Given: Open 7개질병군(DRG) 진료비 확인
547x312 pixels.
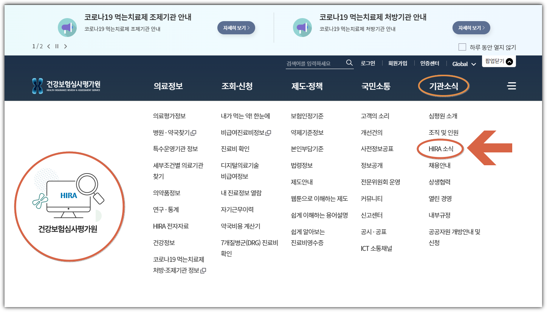Looking at the screenshot, I should click(x=249, y=248).
